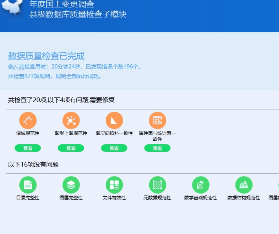This screenshot has width=279, height=234.
Task: Select the 元数据规范性 label text
Action: (157, 198)
